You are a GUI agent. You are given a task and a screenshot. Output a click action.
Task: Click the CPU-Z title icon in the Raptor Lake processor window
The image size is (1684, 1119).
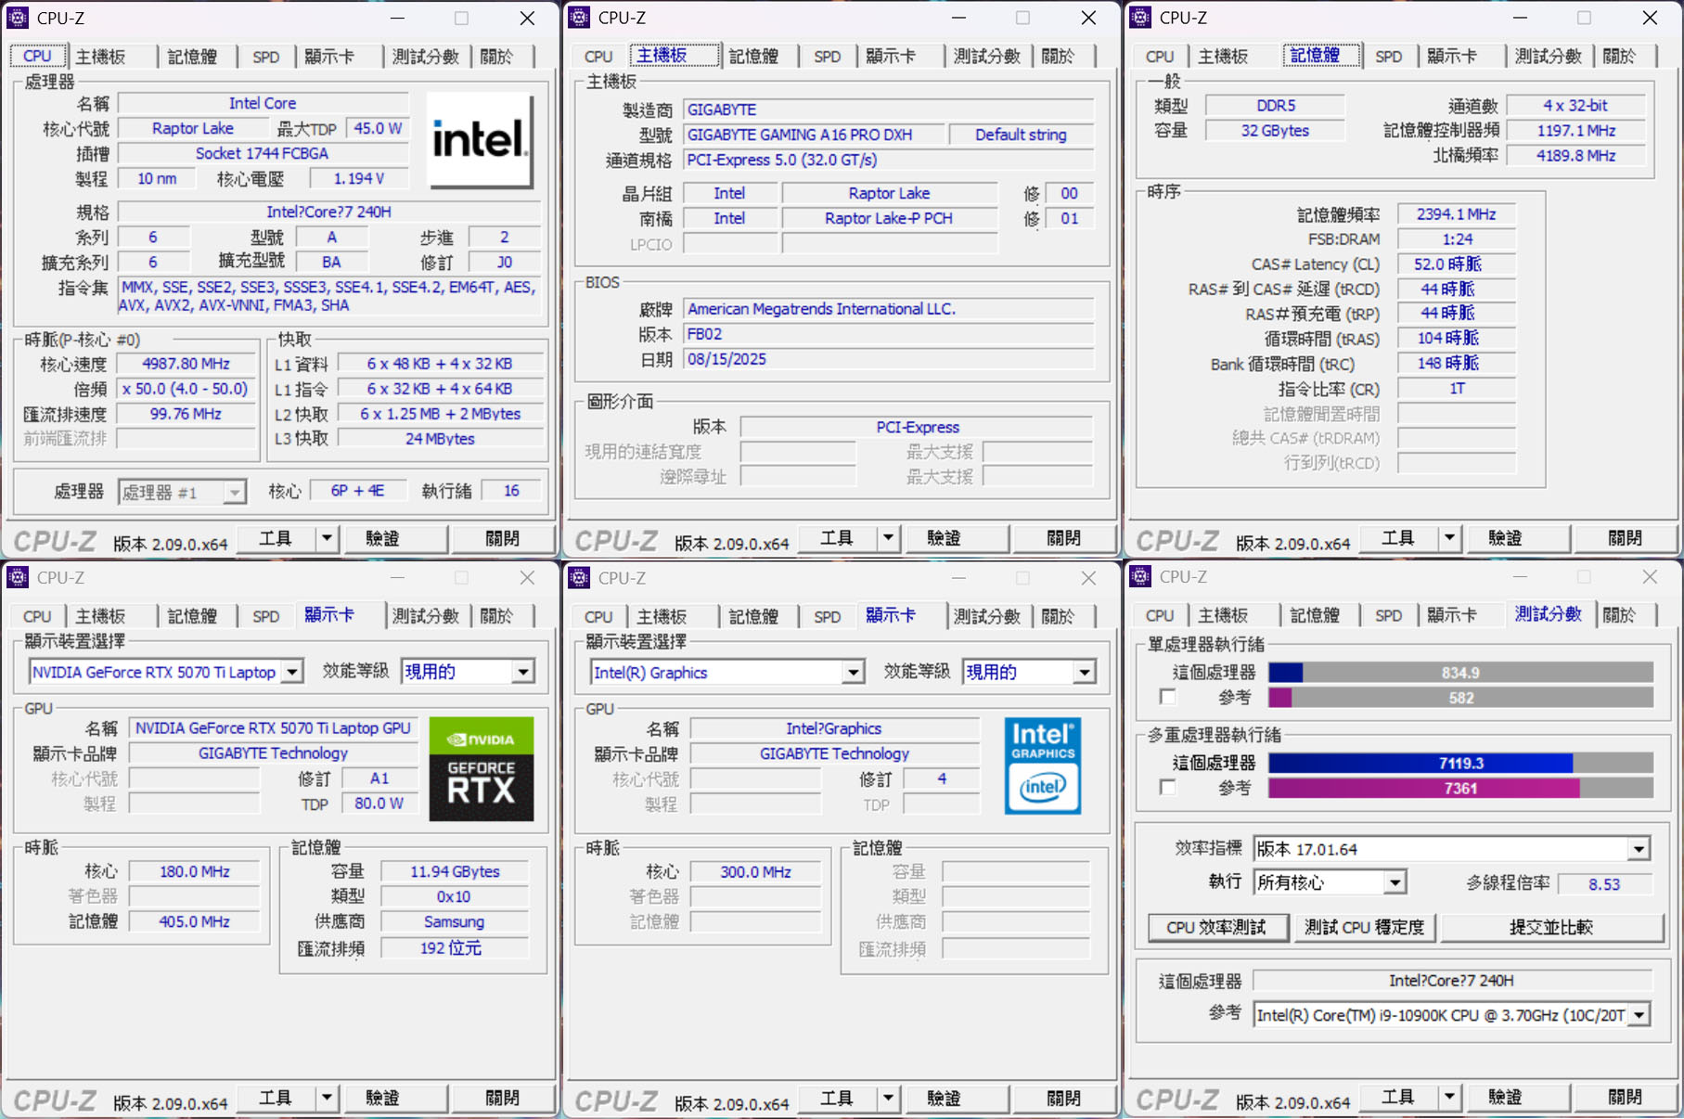[x=18, y=18]
